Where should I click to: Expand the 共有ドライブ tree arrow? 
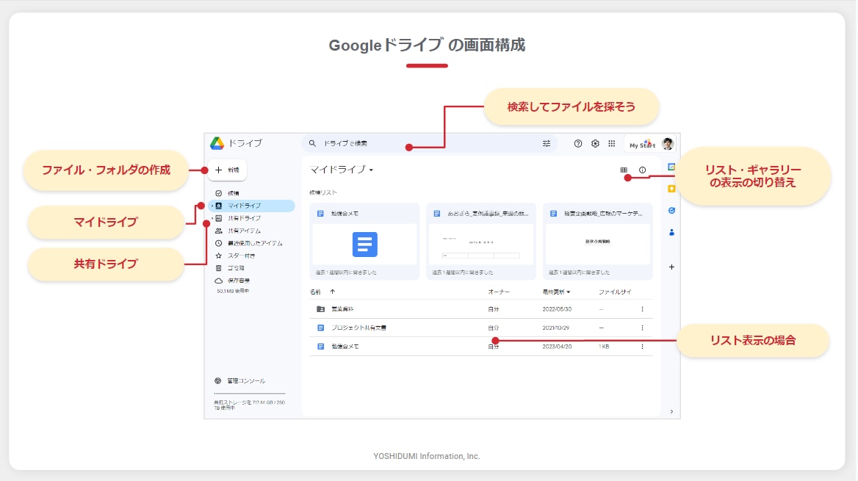(212, 218)
